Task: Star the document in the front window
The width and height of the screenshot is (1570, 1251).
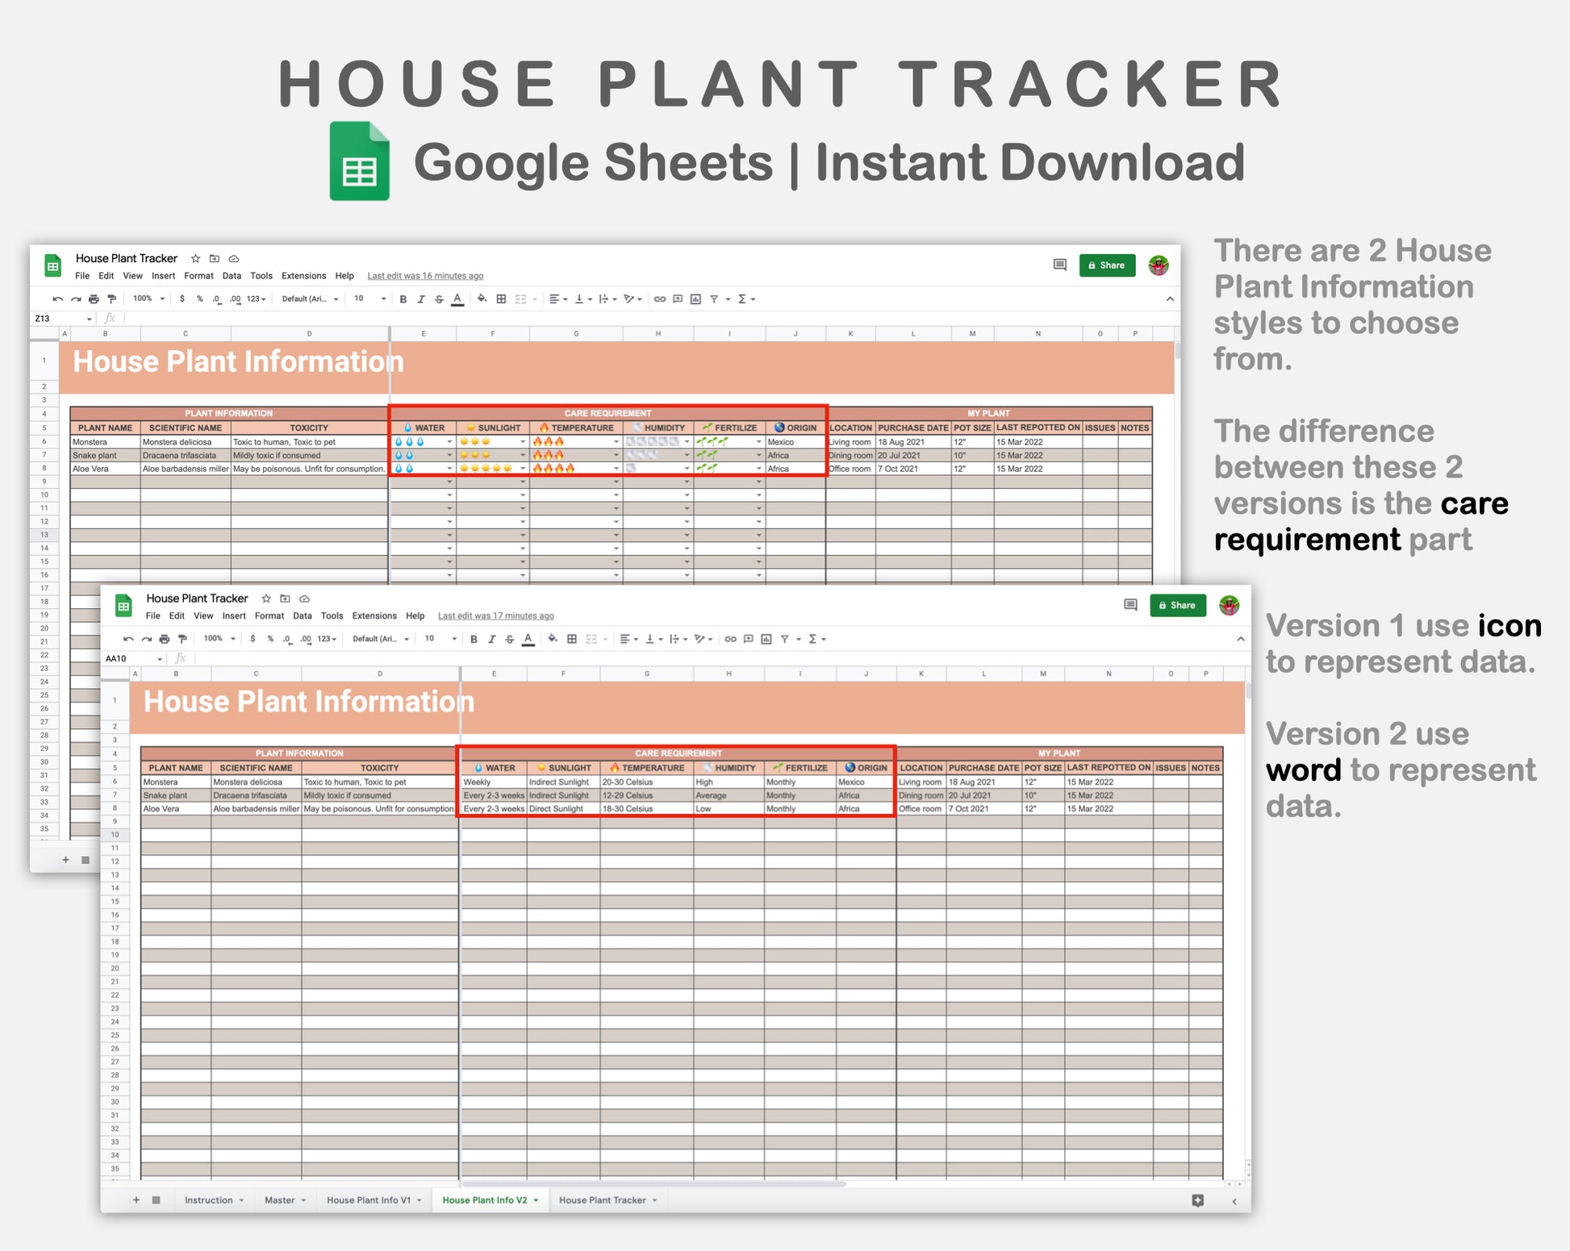Action: [266, 598]
